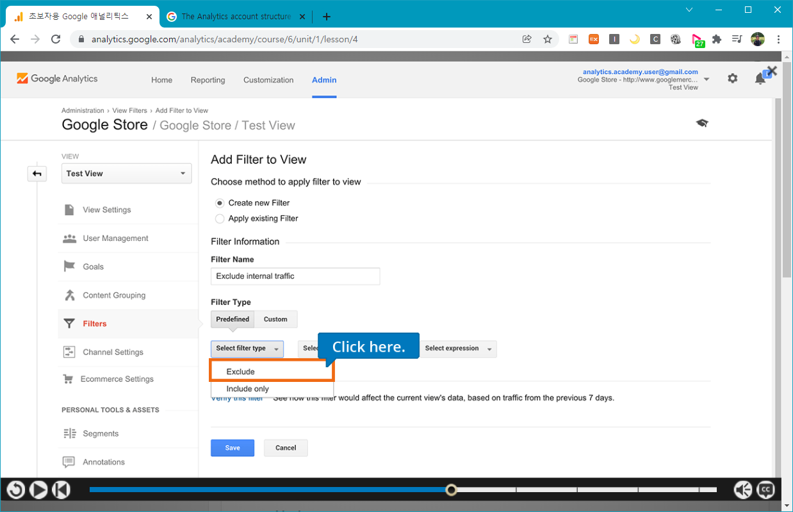Screen dimensions: 793x512
Task: Switch to the Predefined filter type
Action: [x=233, y=319]
